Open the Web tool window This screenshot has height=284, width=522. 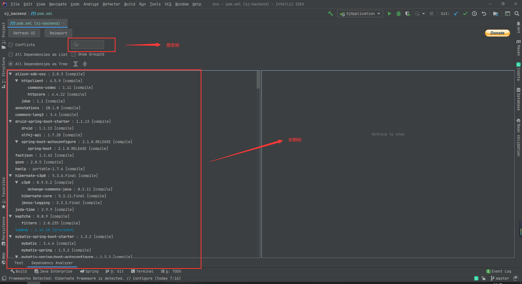click(x=4, y=258)
